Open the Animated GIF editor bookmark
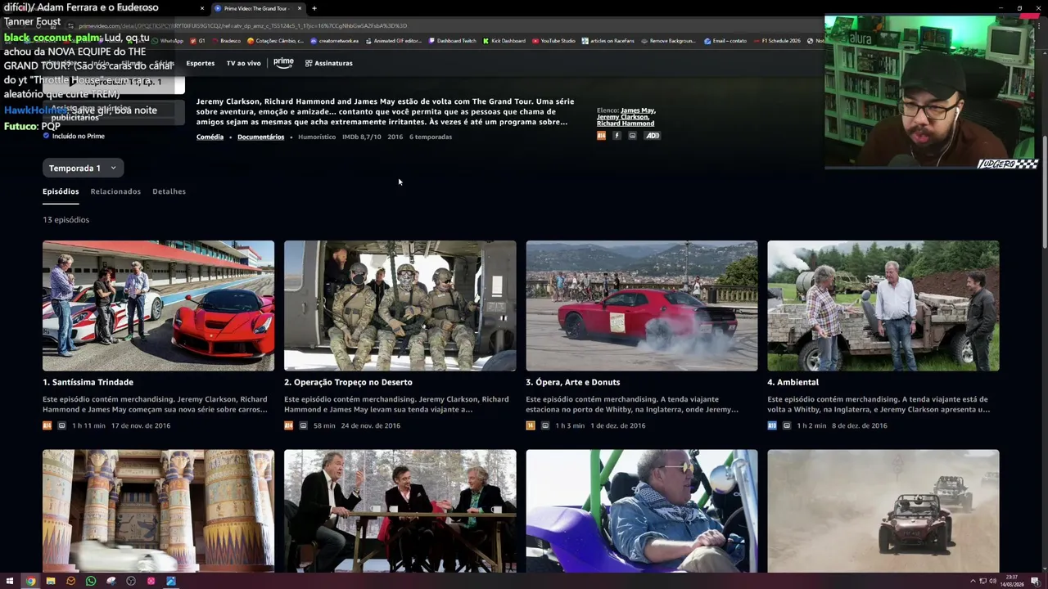Image resolution: width=1048 pixels, height=589 pixels. pyautogui.click(x=393, y=41)
